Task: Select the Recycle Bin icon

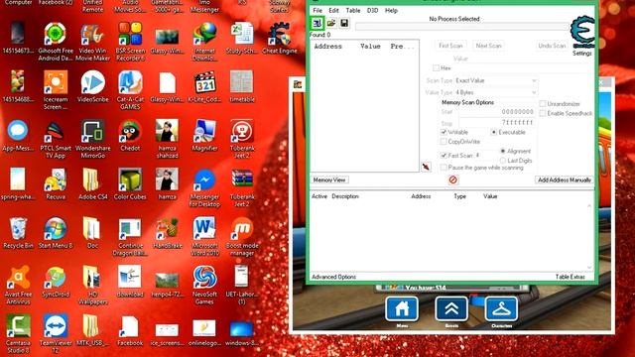Action: tap(18, 233)
